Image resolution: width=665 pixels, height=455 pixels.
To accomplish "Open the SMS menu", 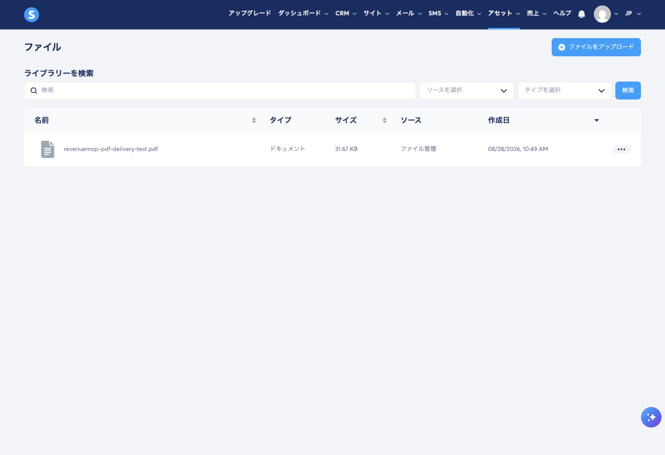I will click(438, 13).
